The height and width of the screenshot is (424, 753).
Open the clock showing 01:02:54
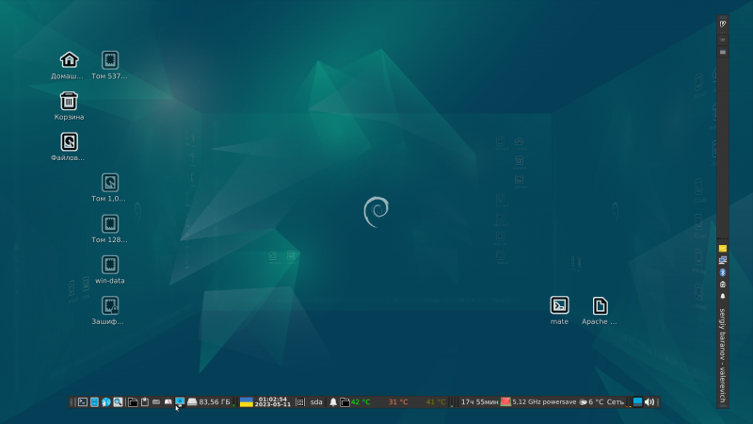click(272, 401)
